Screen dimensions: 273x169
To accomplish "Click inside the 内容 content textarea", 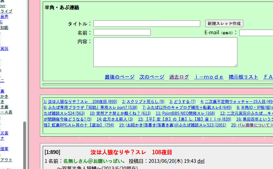I will coord(165,52).
